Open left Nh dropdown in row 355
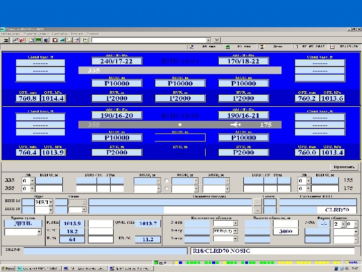 click(32, 188)
